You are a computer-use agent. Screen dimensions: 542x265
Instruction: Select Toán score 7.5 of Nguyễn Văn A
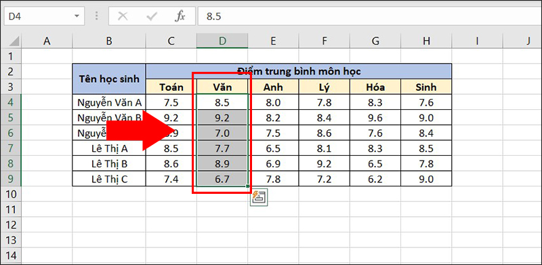(x=171, y=102)
